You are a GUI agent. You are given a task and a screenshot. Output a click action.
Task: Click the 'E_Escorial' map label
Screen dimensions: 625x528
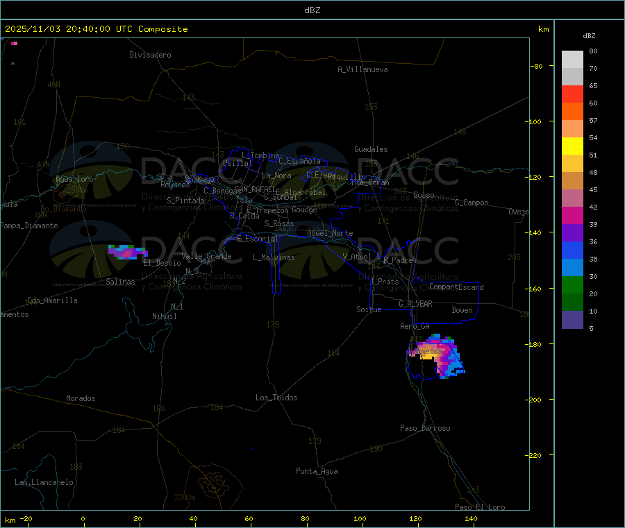point(257,239)
